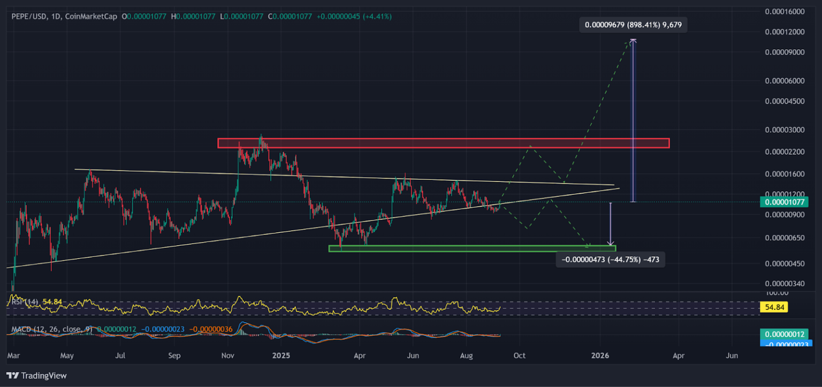Click the 898.41% price range label

tap(633, 25)
